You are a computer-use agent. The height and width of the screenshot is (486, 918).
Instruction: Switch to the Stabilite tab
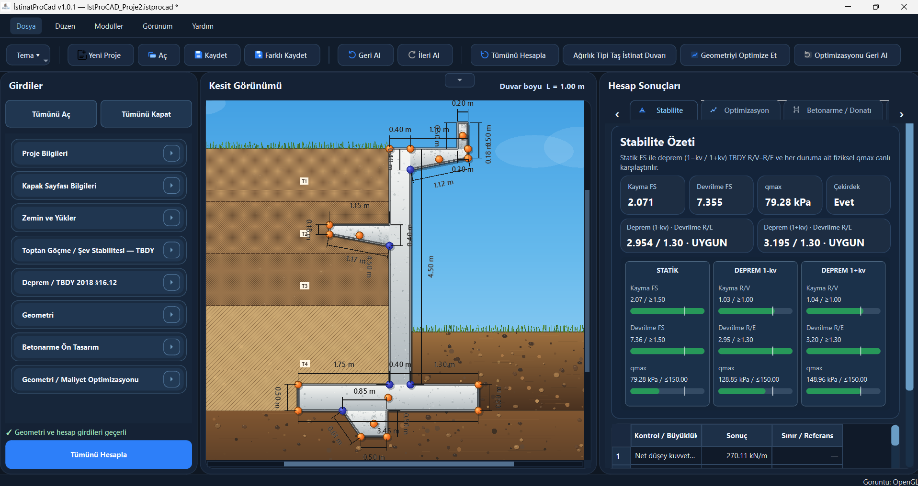click(x=663, y=110)
